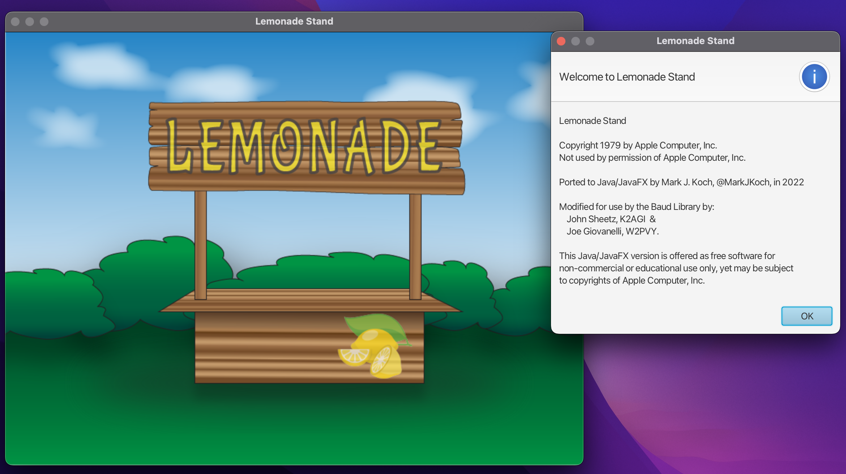Click the OK button in dialog
This screenshot has width=846, height=474.
tap(806, 316)
